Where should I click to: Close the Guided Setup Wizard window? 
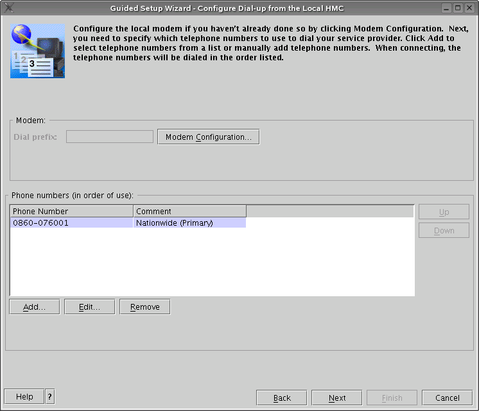(x=469, y=8)
